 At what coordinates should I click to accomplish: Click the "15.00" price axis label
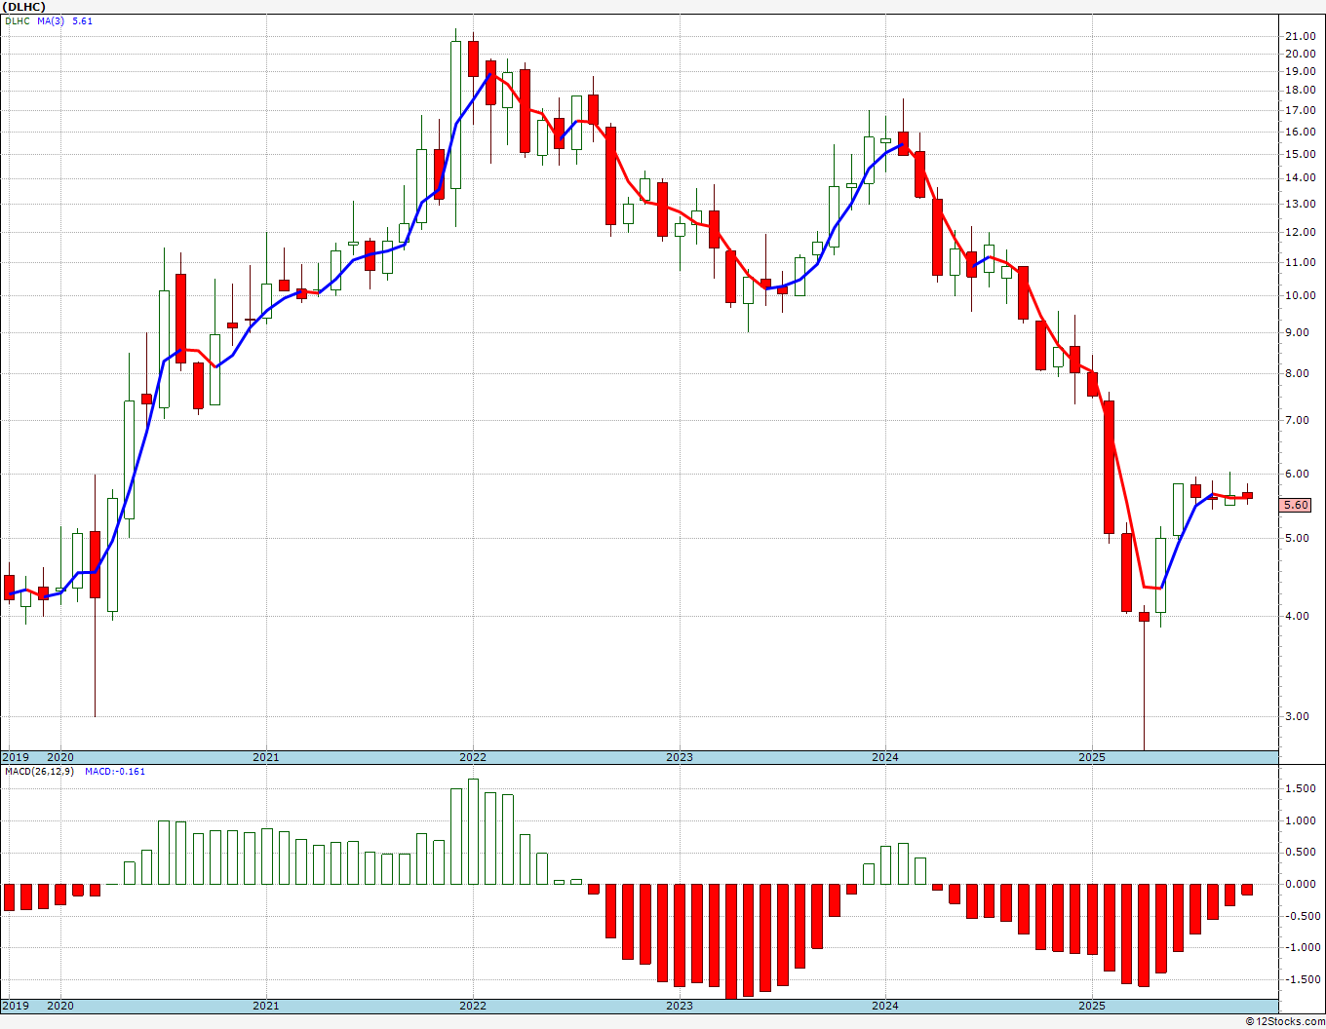coord(1299,154)
